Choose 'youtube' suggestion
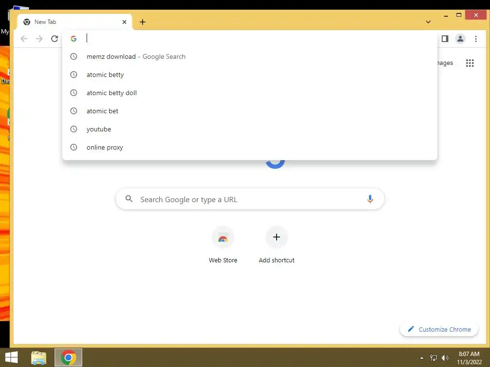Viewport: 490px width, 367px height. point(250,129)
